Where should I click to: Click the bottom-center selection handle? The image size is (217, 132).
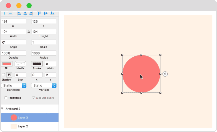141,93
